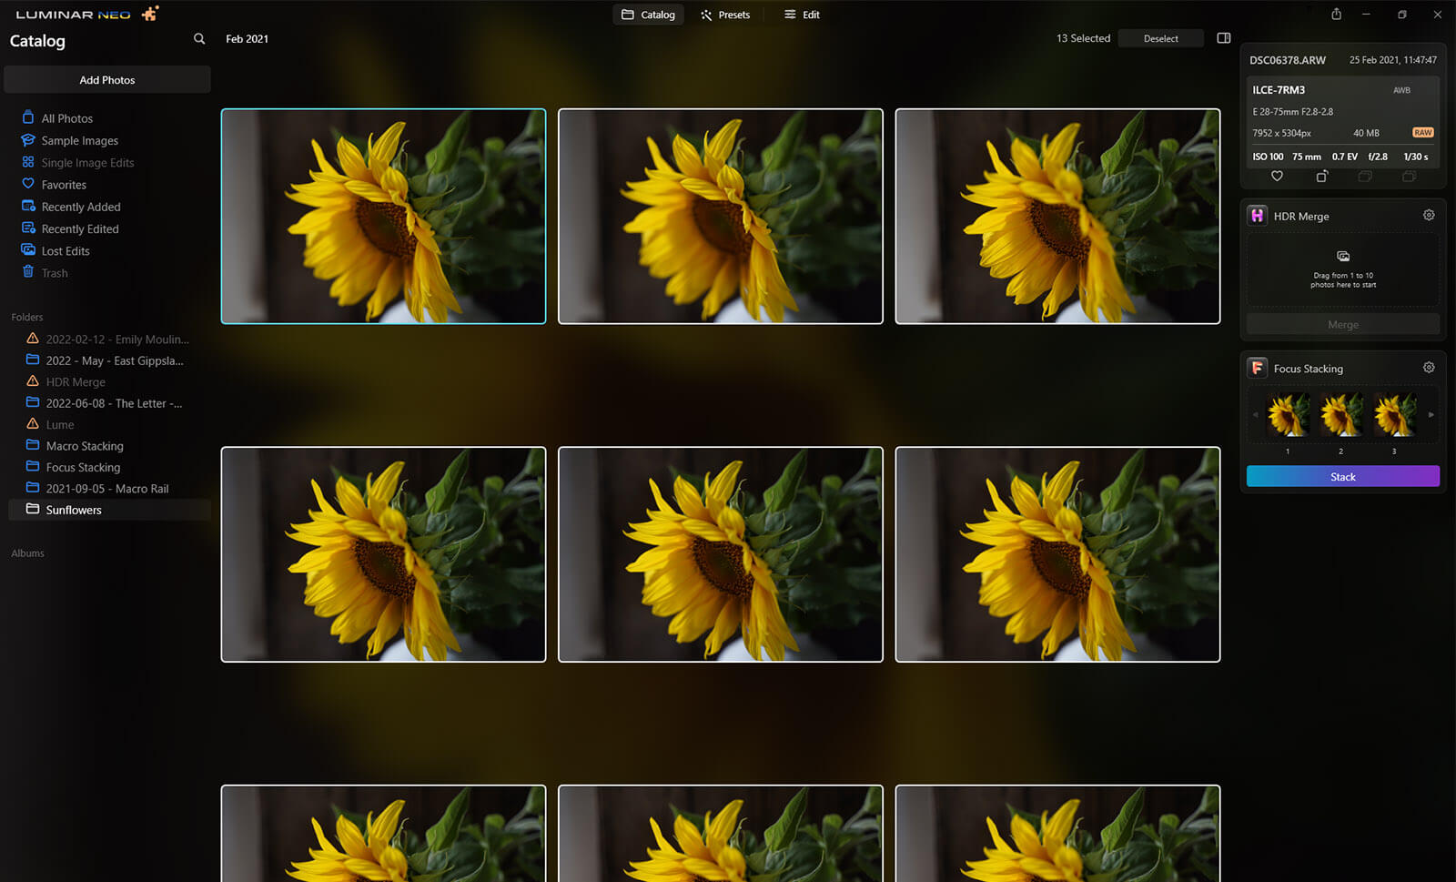Open Focus Stacking settings gear
1456x882 pixels.
pos(1429,368)
